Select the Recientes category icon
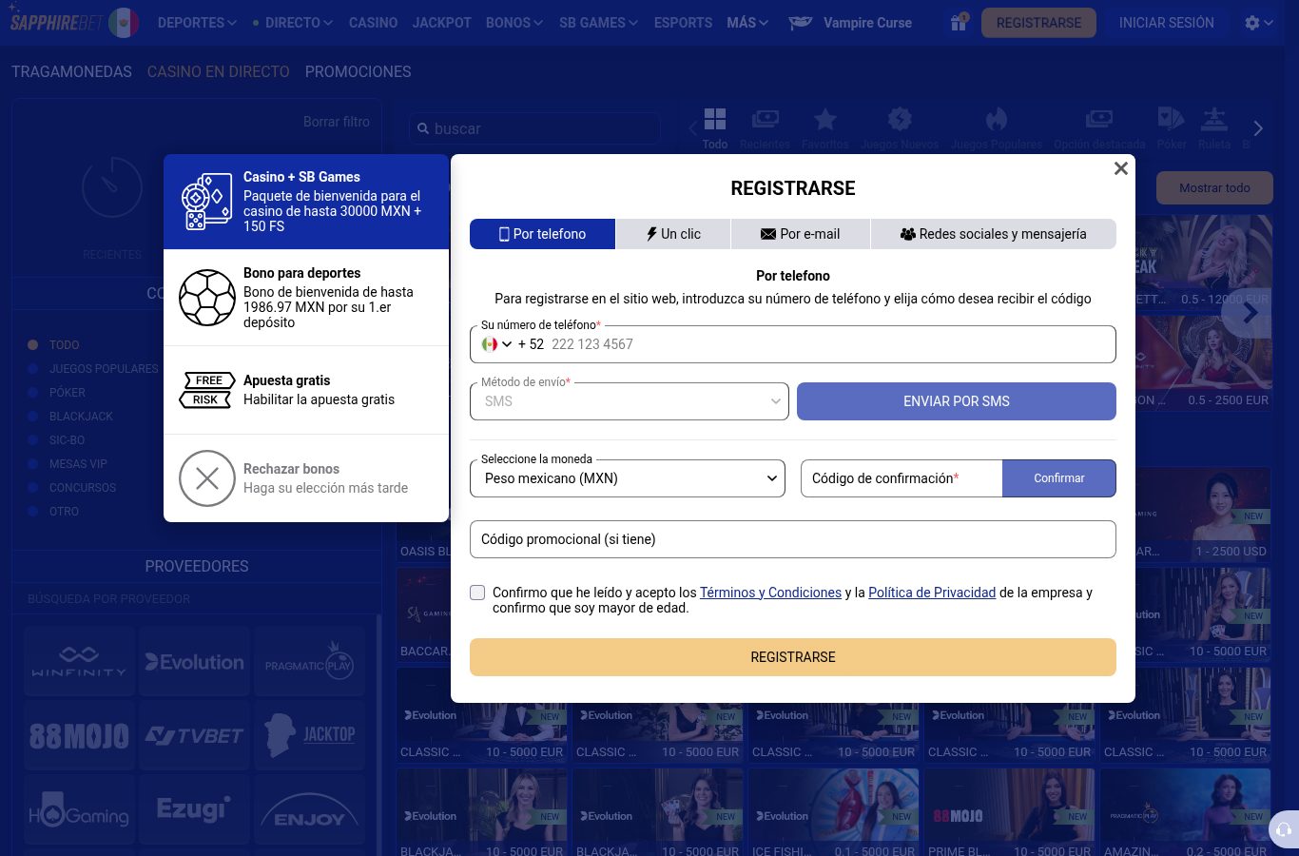This screenshot has height=856, width=1299. pyautogui.click(x=765, y=128)
